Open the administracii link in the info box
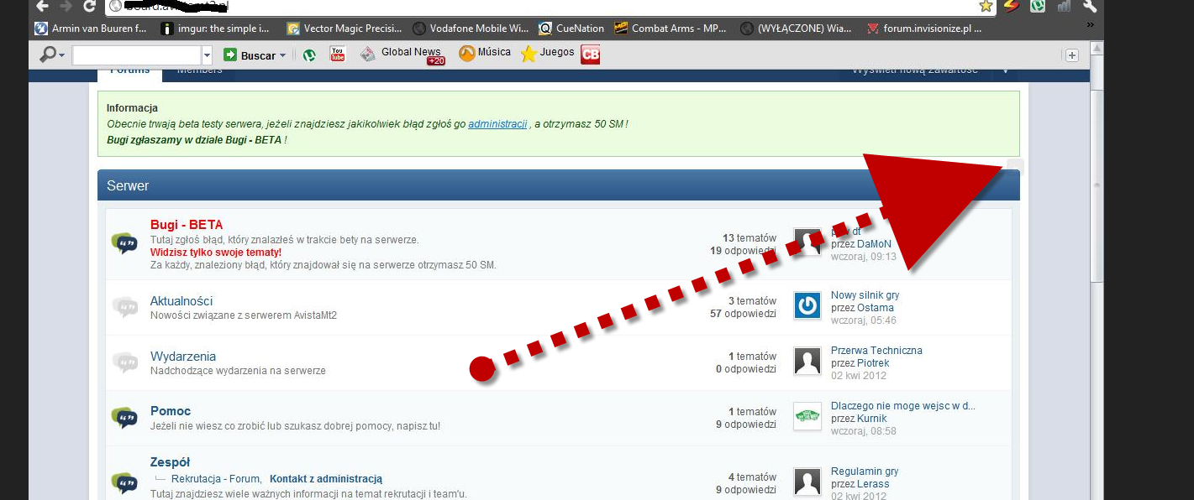 point(498,123)
